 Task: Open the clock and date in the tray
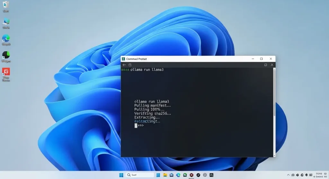[x=320, y=175]
